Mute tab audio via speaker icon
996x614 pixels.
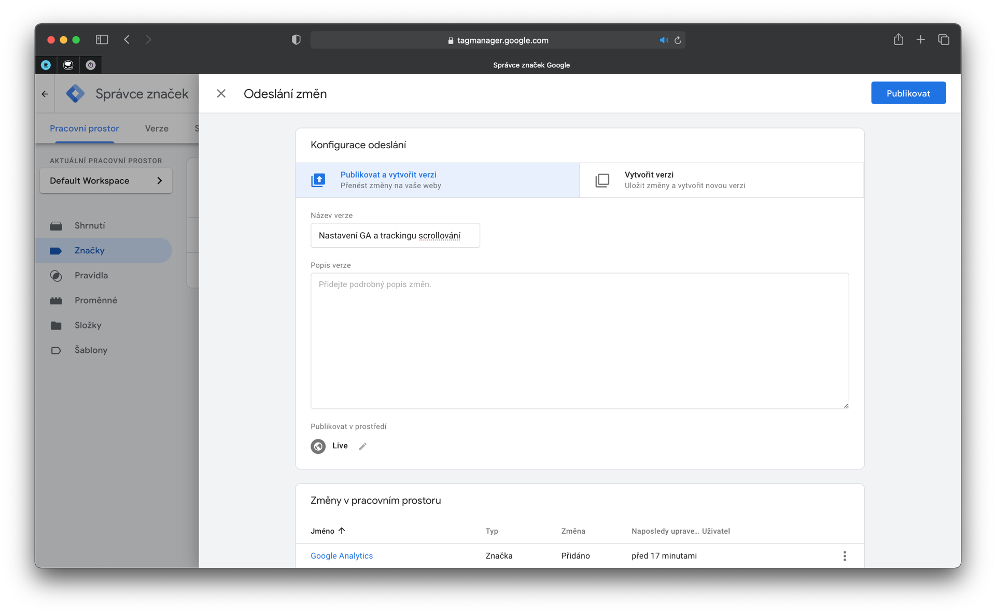(x=663, y=40)
